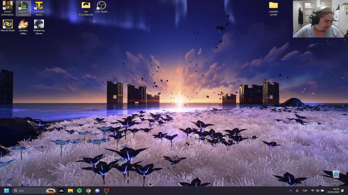Select the LAVINIA ÇEVİRİ folder

(274, 8)
